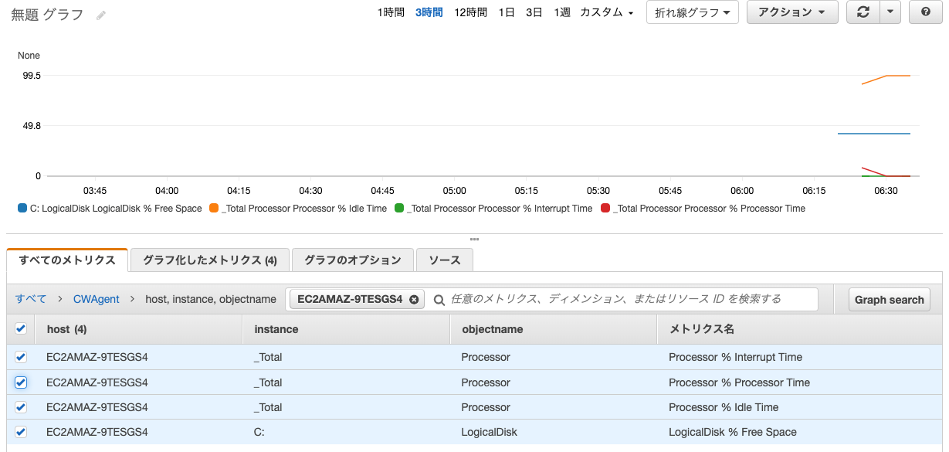Switch to the ソース tab
Image resolution: width=949 pixels, height=452 pixels.
(444, 260)
